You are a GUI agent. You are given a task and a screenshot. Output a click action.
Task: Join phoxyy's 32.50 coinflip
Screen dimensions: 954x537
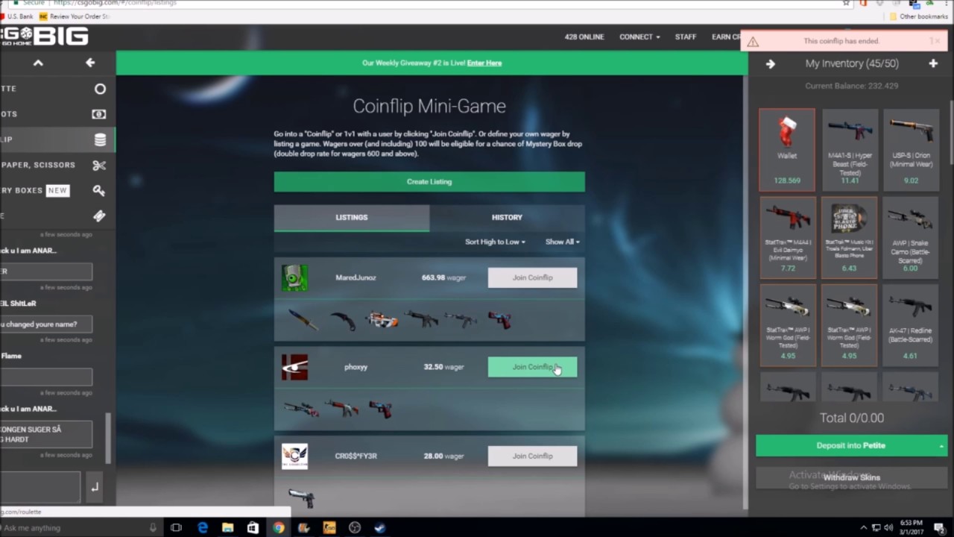532,367
